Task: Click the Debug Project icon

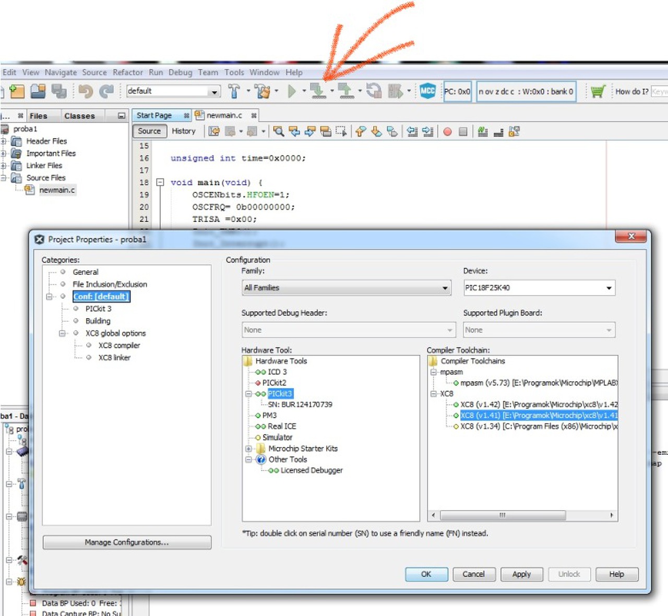Action: (x=395, y=91)
